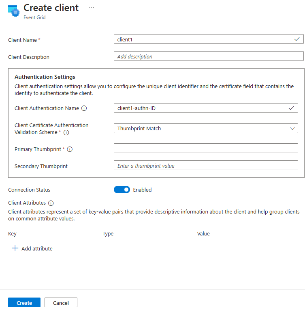This screenshot has height=315, width=305.
Task: Focus the Client Name input field
Action: pos(203,39)
